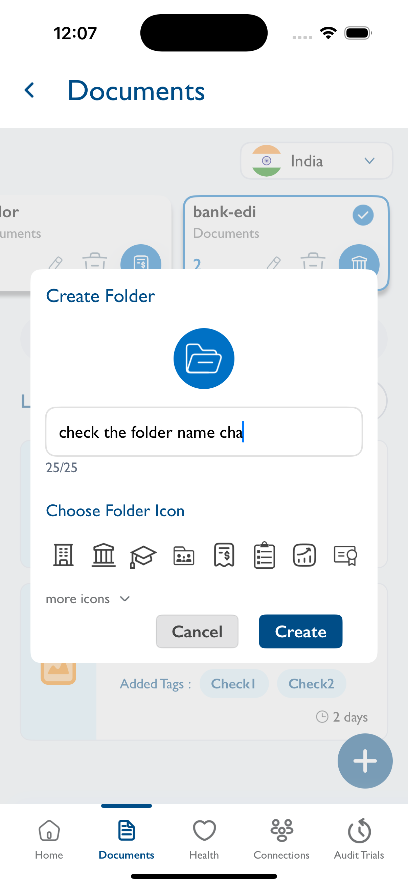
Task: Select the certificate folder icon
Action: pyautogui.click(x=345, y=555)
